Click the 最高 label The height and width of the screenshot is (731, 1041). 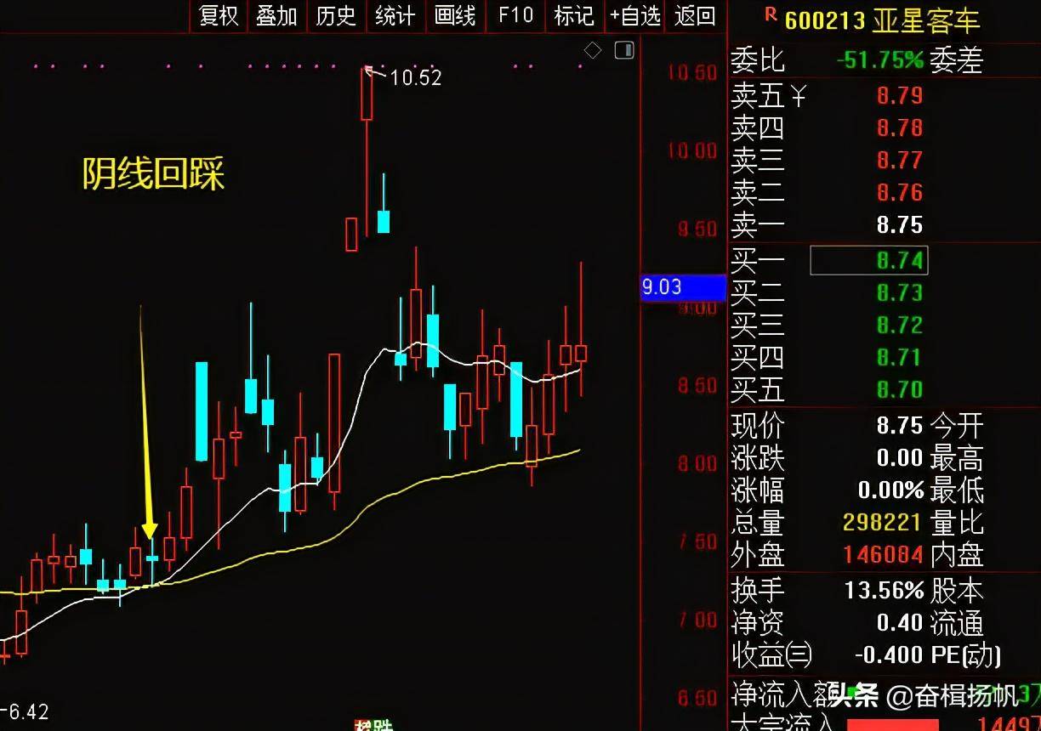tap(957, 458)
